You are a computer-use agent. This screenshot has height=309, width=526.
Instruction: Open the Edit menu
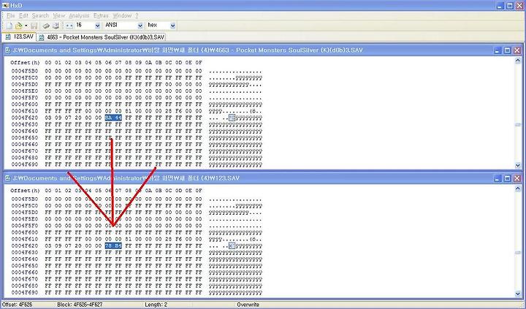click(23, 15)
